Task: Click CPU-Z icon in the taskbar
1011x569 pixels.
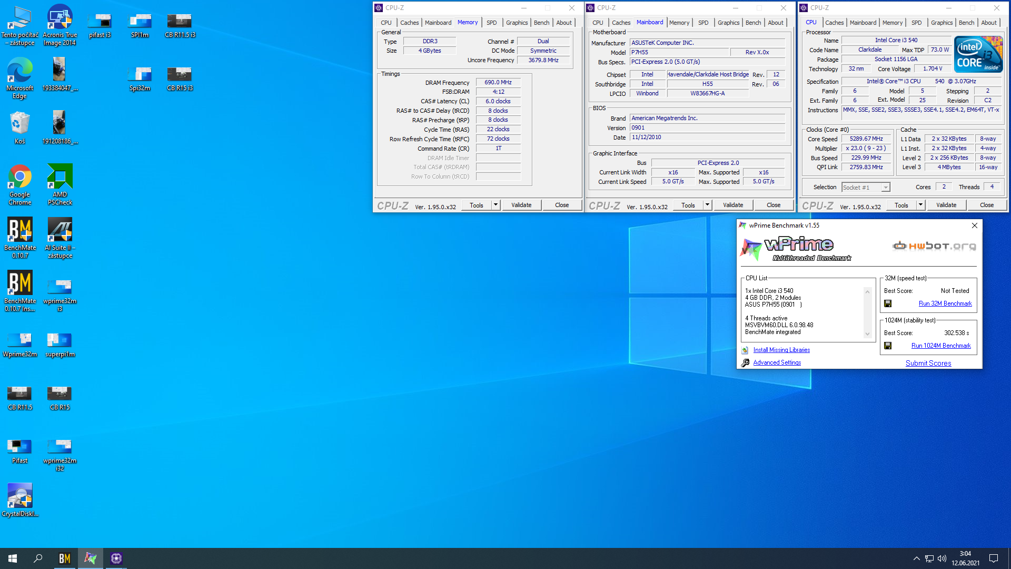Action: tap(116, 558)
